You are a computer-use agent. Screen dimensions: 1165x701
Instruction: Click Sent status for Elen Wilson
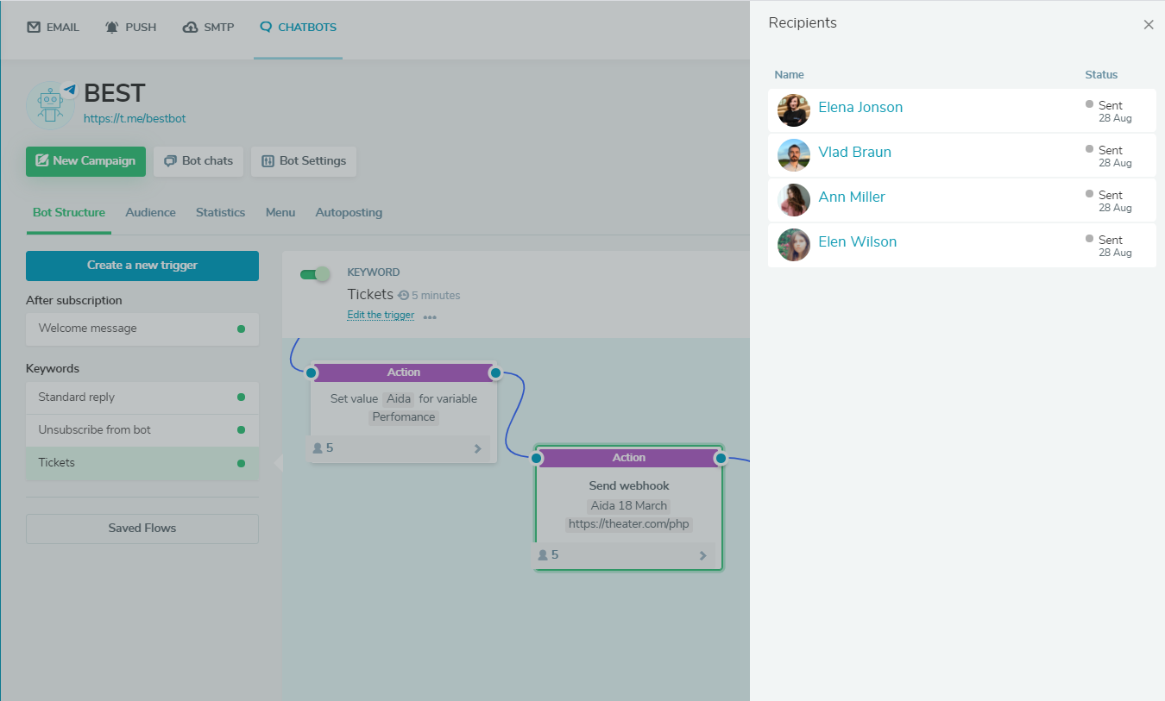[x=1110, y=240]
